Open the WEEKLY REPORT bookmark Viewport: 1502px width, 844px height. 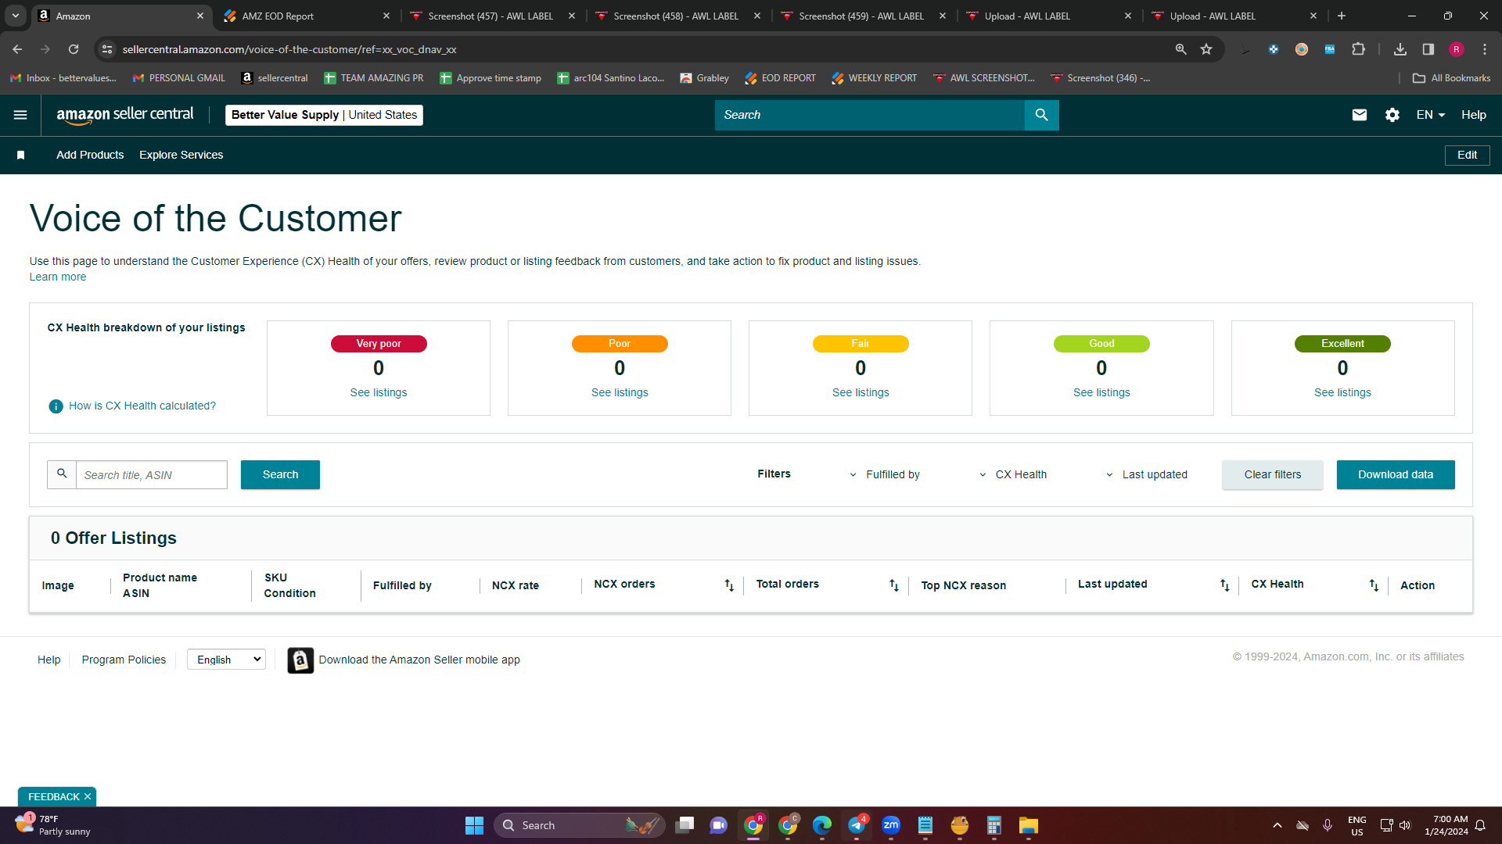pos(874,78)
